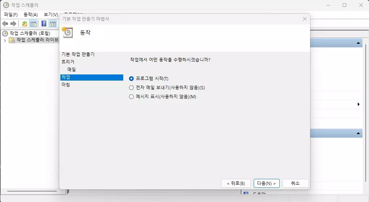This screenshot has height=202, width=369.
Task: Click the right pane vertical scrollbar
Action: coord(365,113)
